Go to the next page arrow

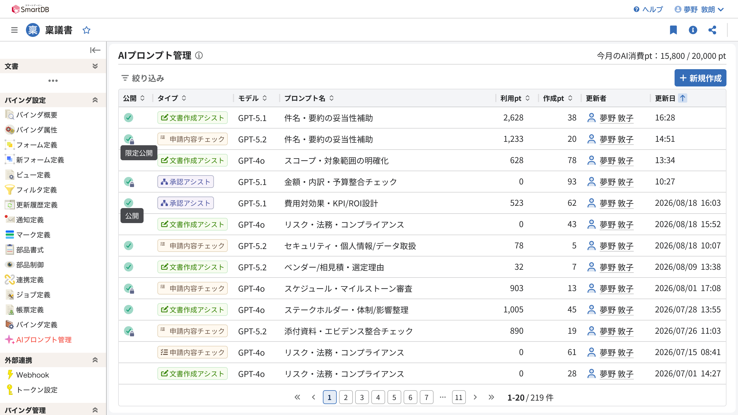[x=475, y=397]
